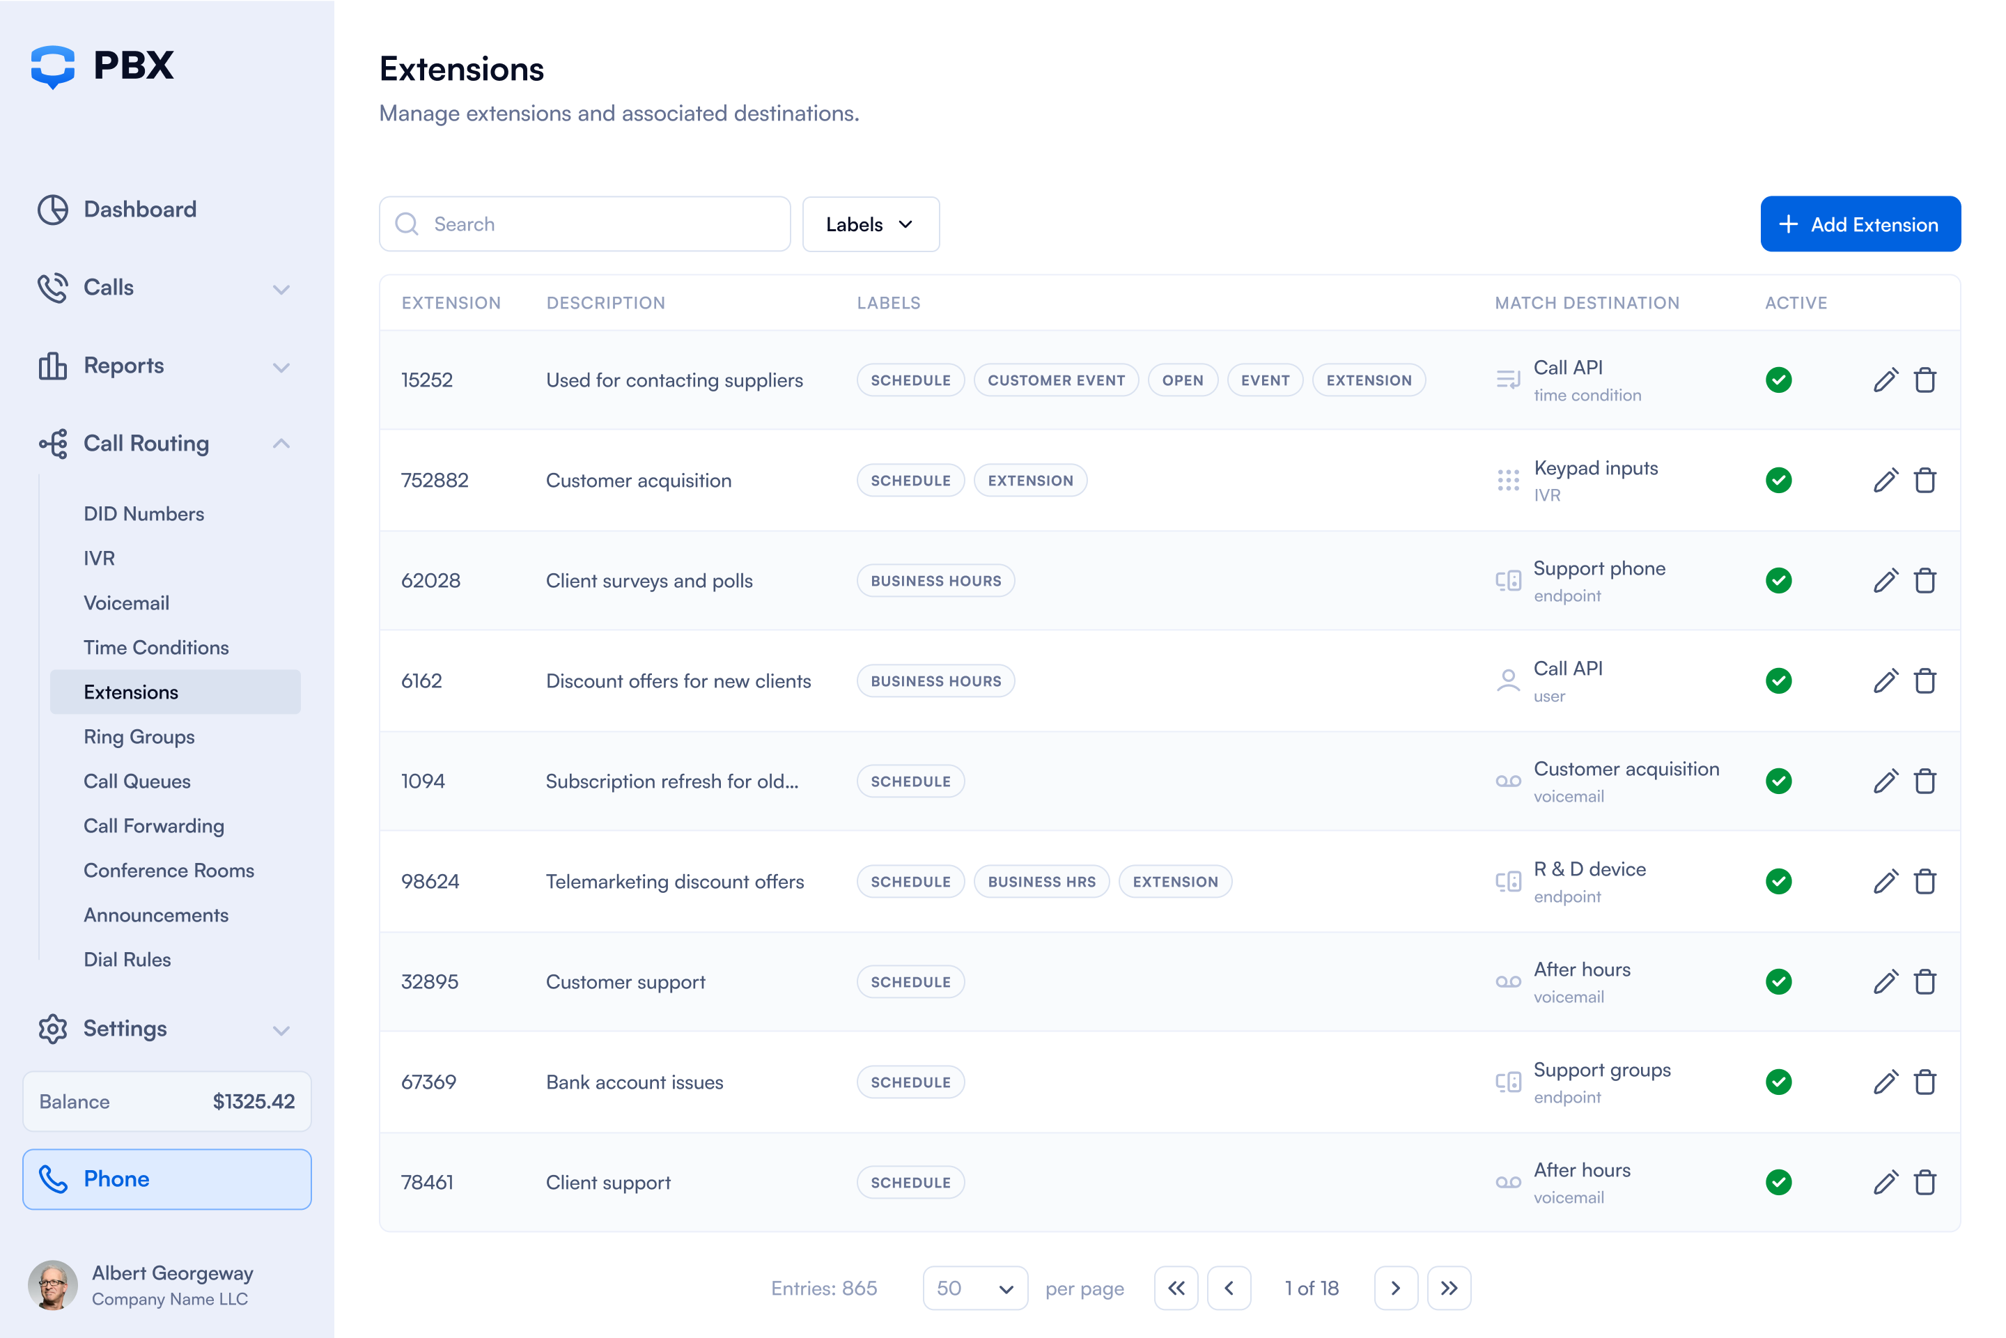Click the edit pencil for extension 15252

tap(1885, 380)
